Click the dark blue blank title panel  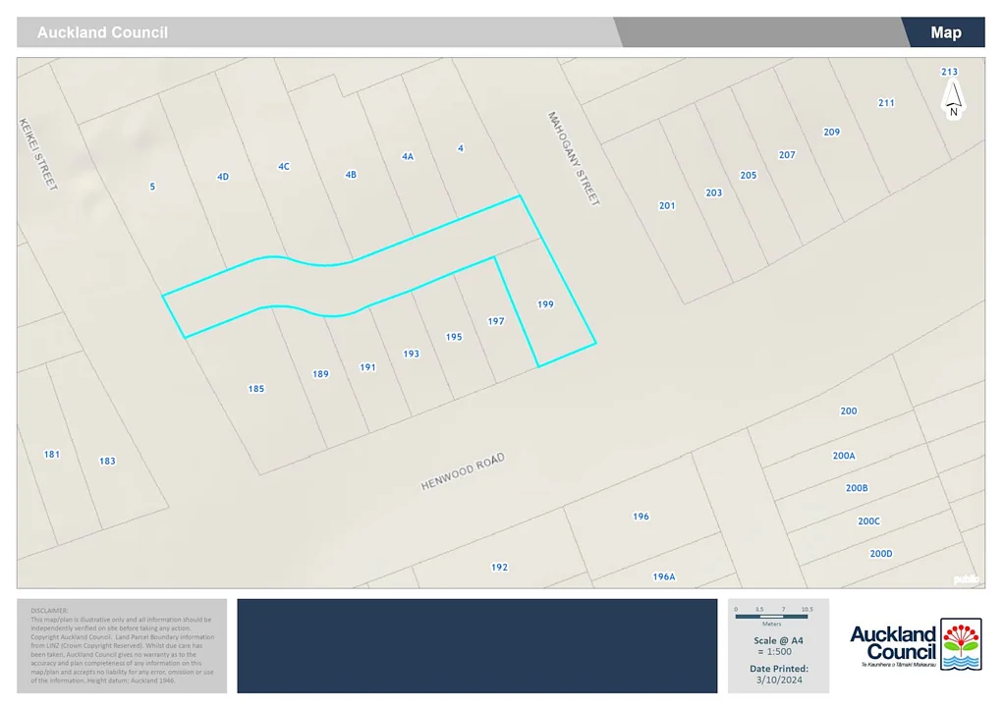(476, 645)
